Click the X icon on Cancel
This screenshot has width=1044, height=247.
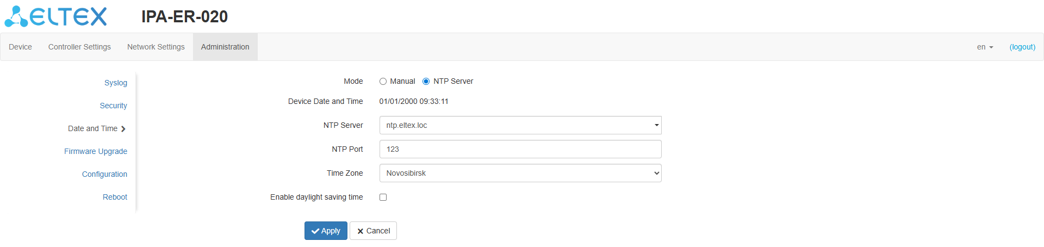[360, 231]
